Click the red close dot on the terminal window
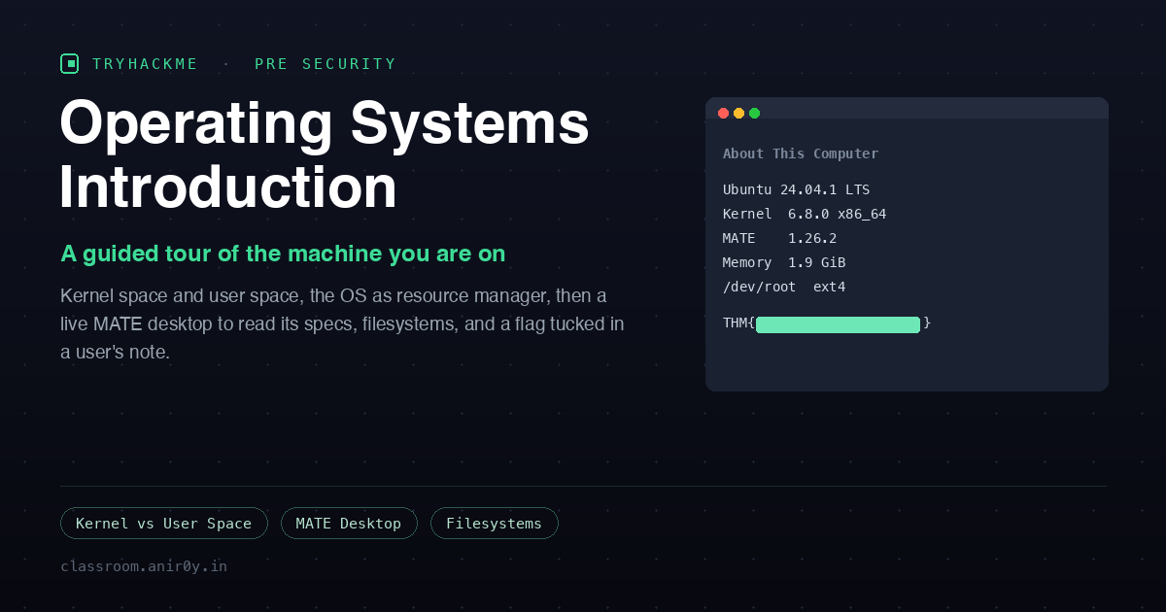1166x612 pixels. (723, 113)
